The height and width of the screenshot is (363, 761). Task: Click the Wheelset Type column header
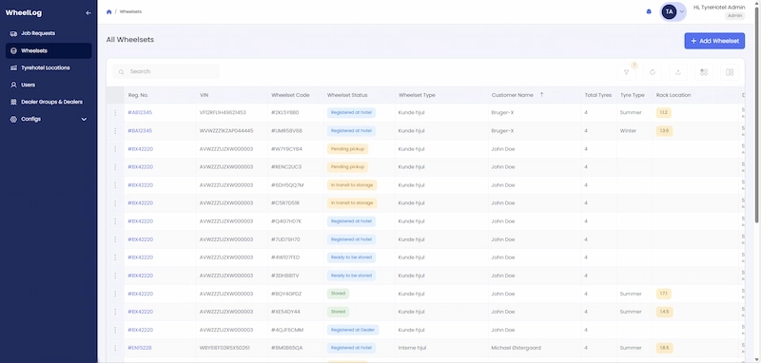[x=417, y=95]
